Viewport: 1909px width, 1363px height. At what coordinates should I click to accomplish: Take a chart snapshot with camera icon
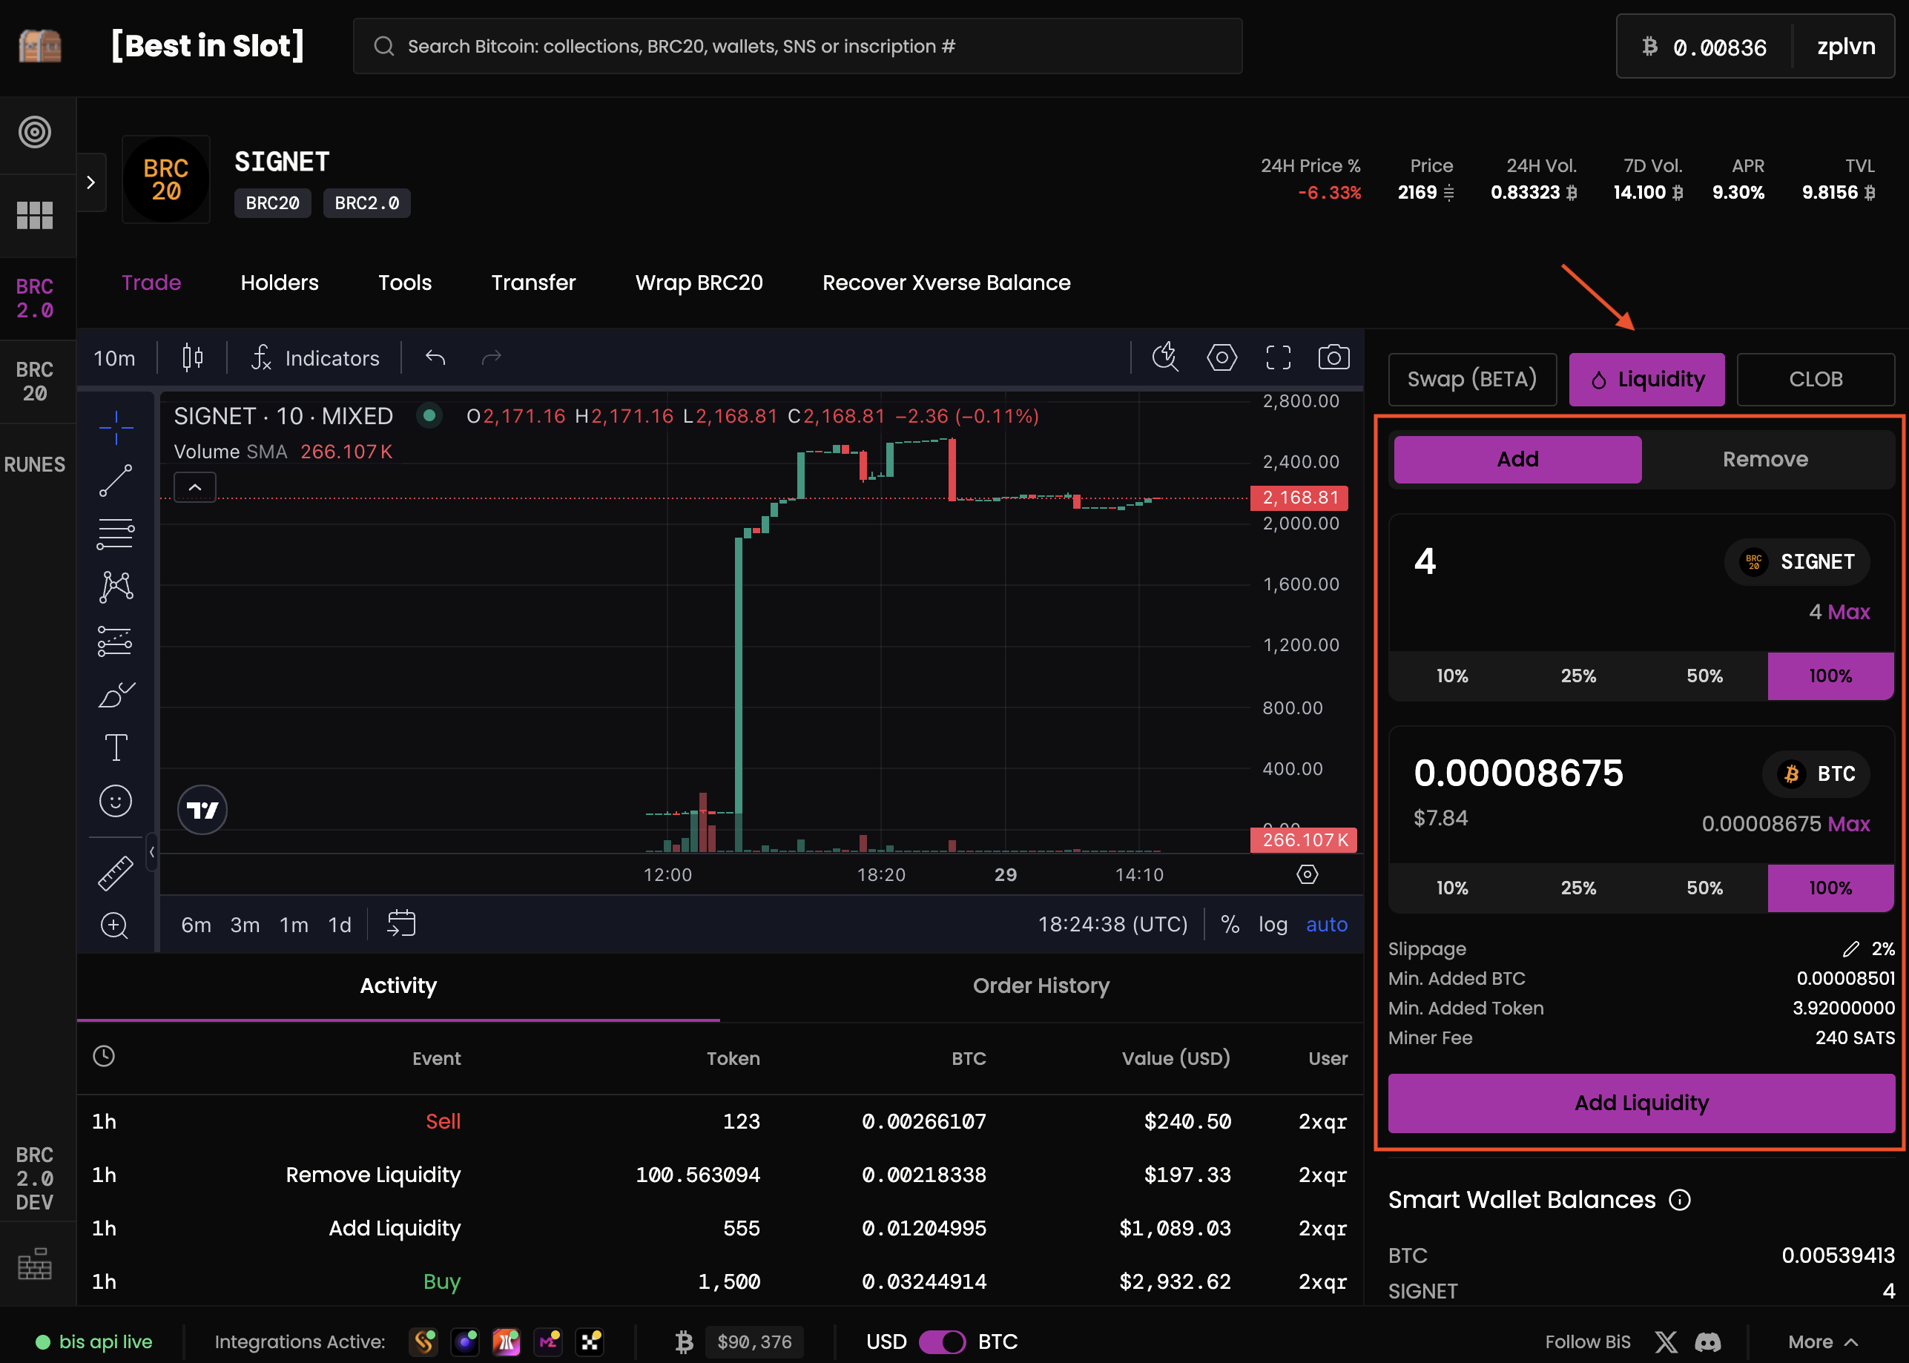click(1333, 357)
